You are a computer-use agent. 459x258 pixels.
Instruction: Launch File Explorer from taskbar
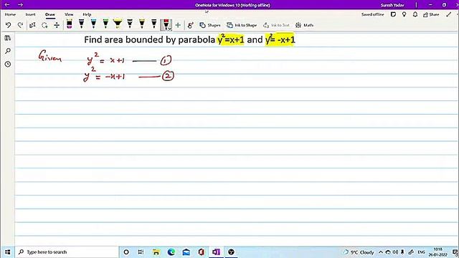coord(156,252)
